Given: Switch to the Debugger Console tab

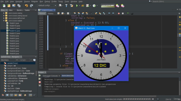Looking at the screenshot, I should pyautogui.click(x=50, y=76).
